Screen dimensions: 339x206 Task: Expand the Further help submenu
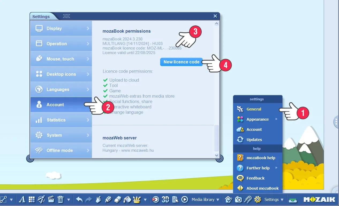258,168
